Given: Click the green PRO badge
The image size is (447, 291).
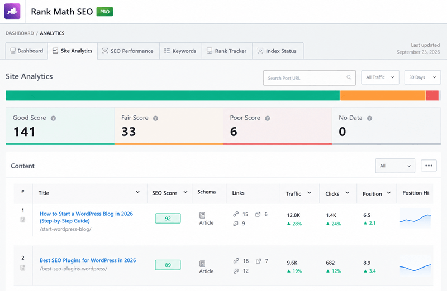Looking at the screenshot, I should [x=104, y=12].
